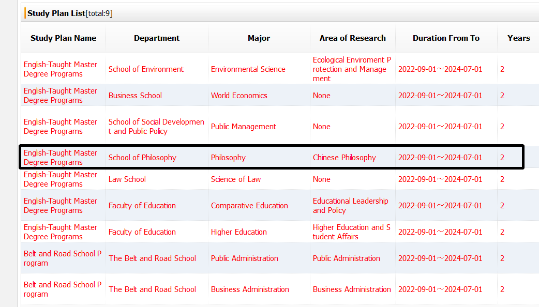Screen dimensions: 539x307
Task: Open School of Social Development and Public Policy
Action: tap(156, 127)
